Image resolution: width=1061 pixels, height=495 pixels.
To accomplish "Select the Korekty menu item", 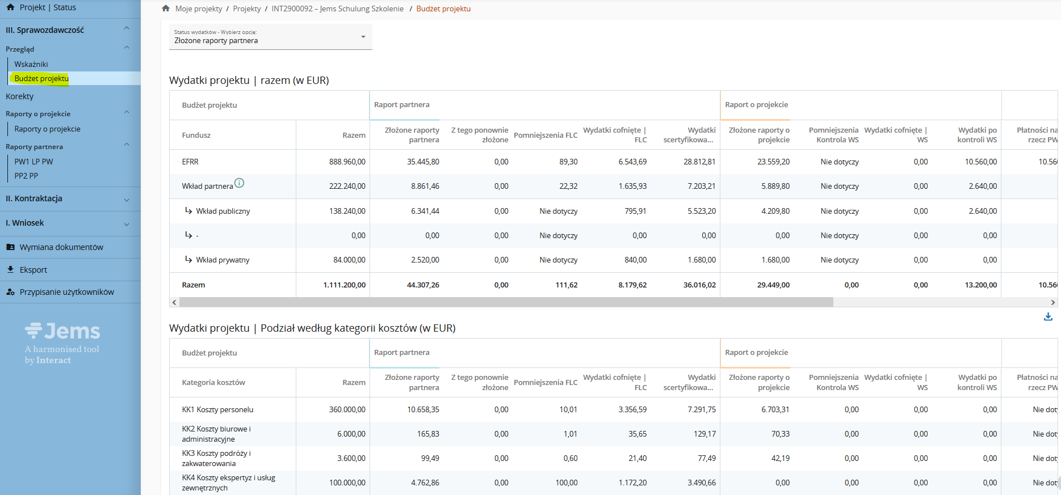I will click(20, 96).
